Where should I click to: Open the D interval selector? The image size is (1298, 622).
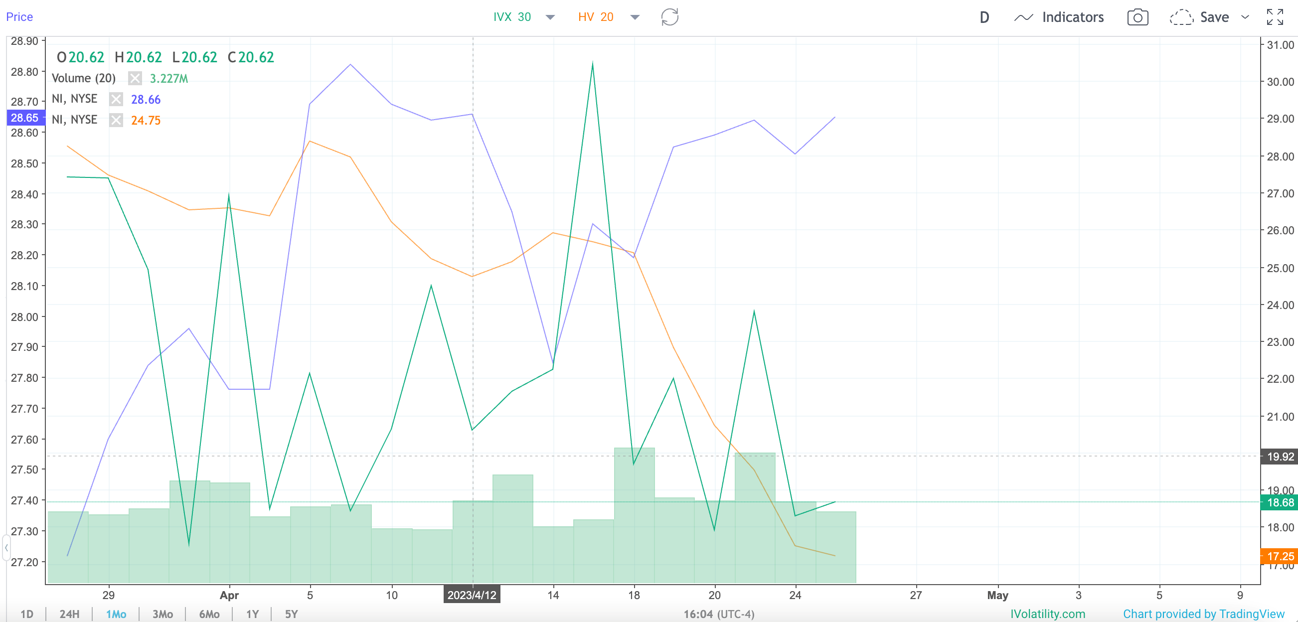[x=984, y=17]
